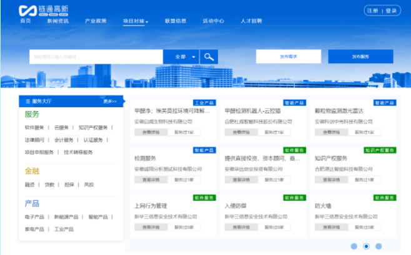
Task: Open the 智能产品 sidebar product link
Action: pos(98,217)
